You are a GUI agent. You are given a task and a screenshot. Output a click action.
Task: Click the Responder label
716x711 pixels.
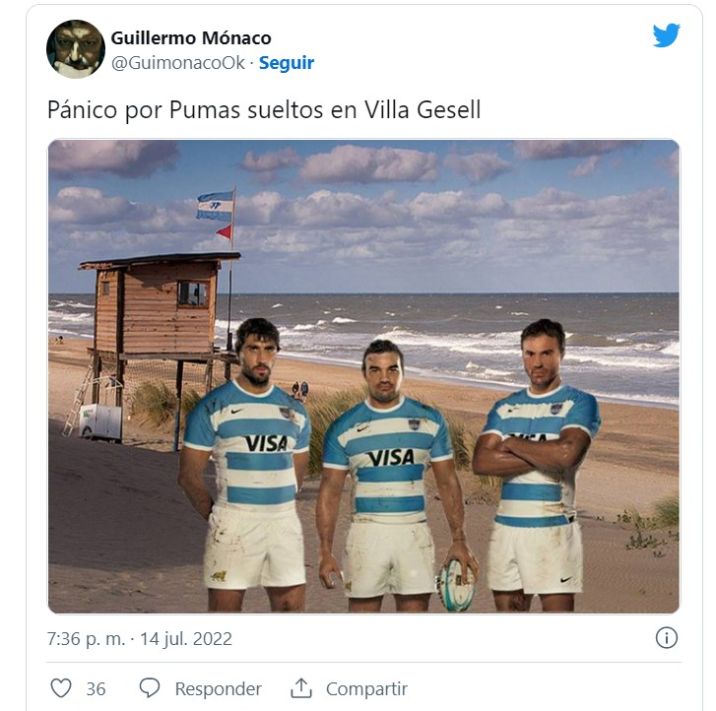tap(219, 688)
